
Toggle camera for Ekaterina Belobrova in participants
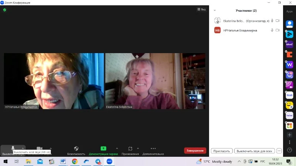click(277, 21)
